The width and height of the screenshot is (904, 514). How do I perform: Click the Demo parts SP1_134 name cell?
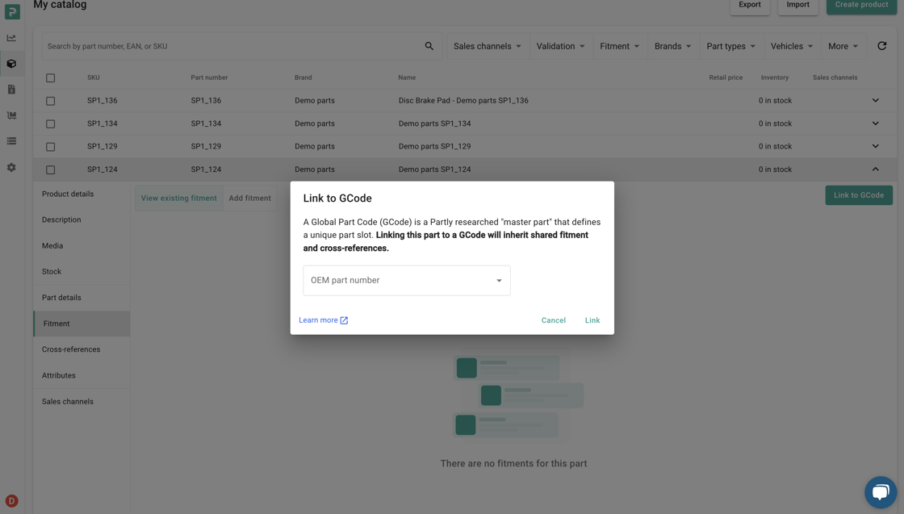click(435, 123)
